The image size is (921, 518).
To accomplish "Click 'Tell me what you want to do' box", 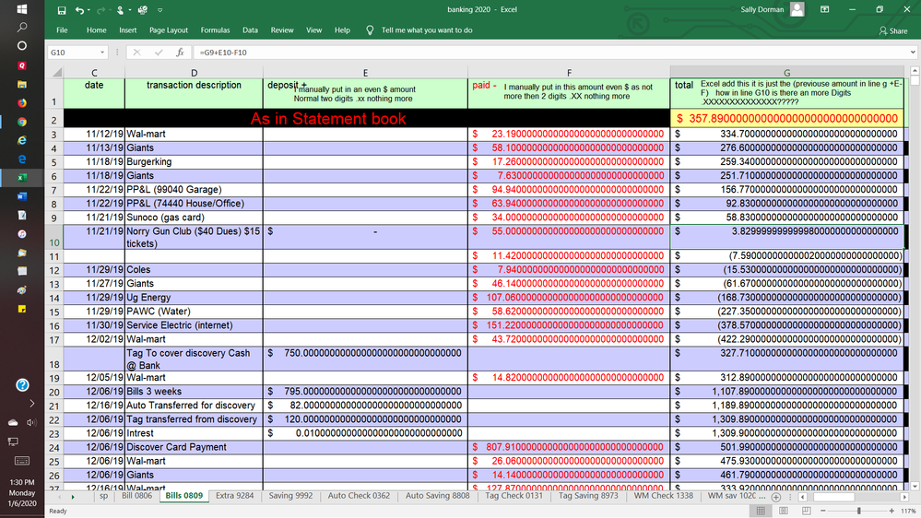I will tap(427, 29).
